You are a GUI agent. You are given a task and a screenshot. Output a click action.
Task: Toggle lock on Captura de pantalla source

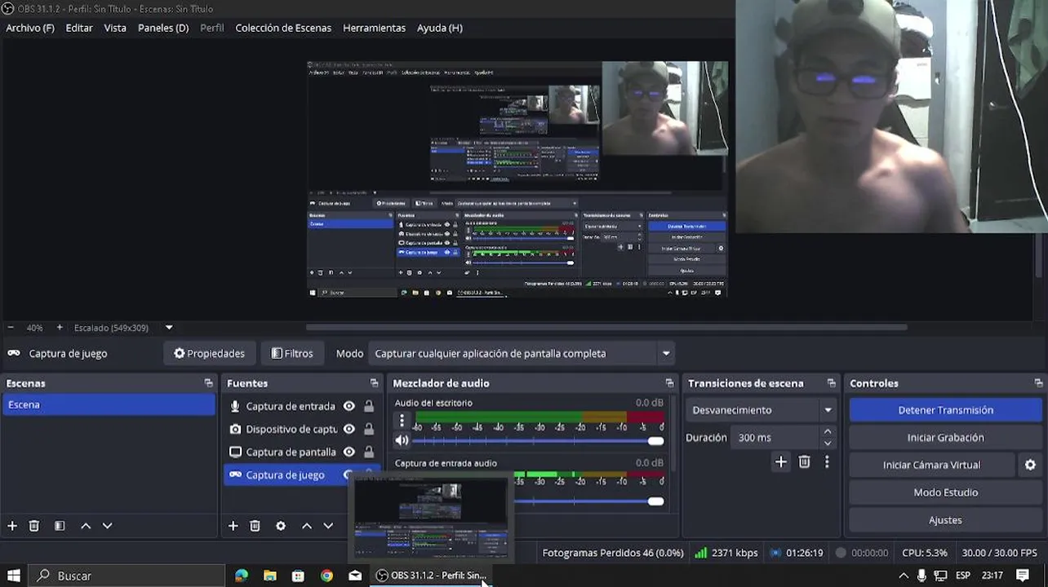pyautogui.click(x=369, y=452)
